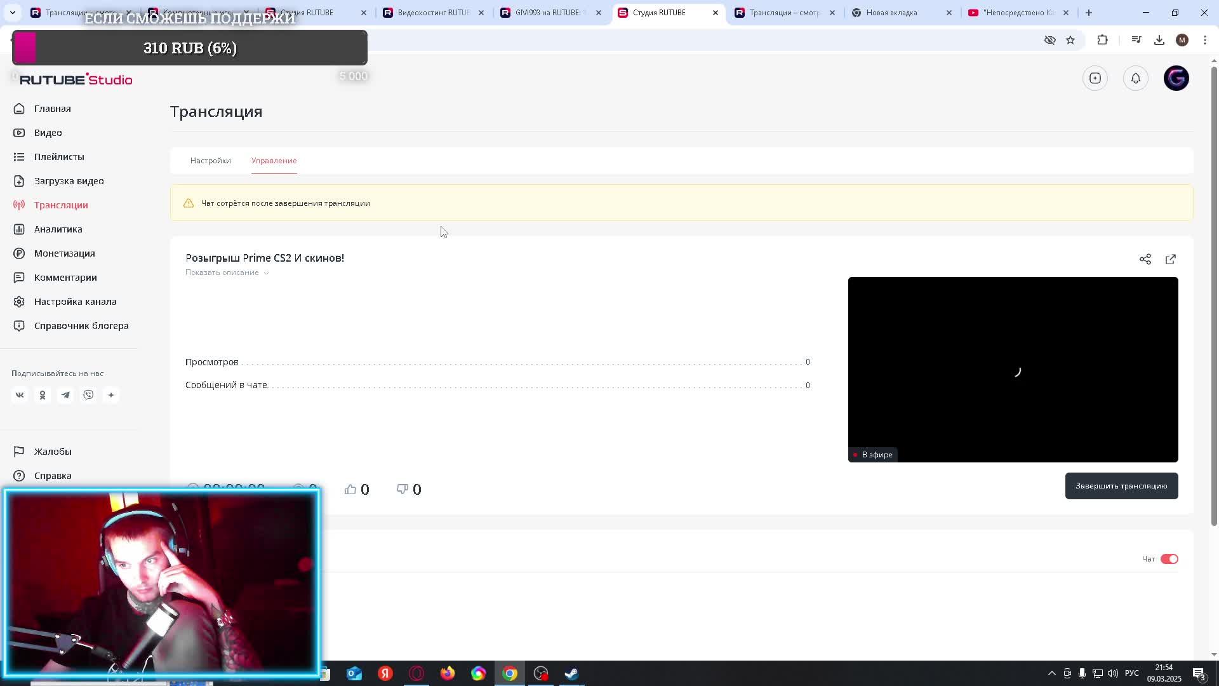The image size is (1219, 686).
Task: Click the RUTUBE Studio logo
Action: (x=76, y=79)
